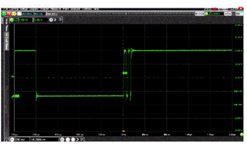The image size is (247, 145).
Task: Open the Time Meas side tab
Action: [6, 25]
